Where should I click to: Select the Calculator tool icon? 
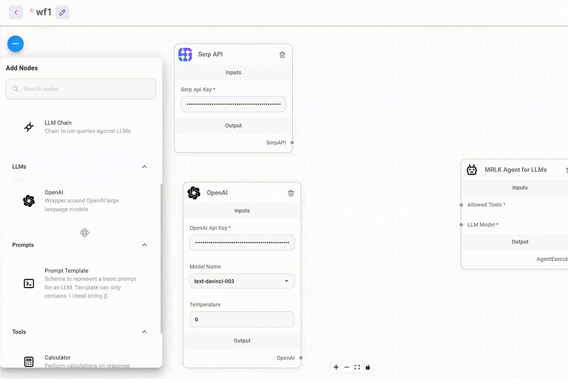click(29, 362)
